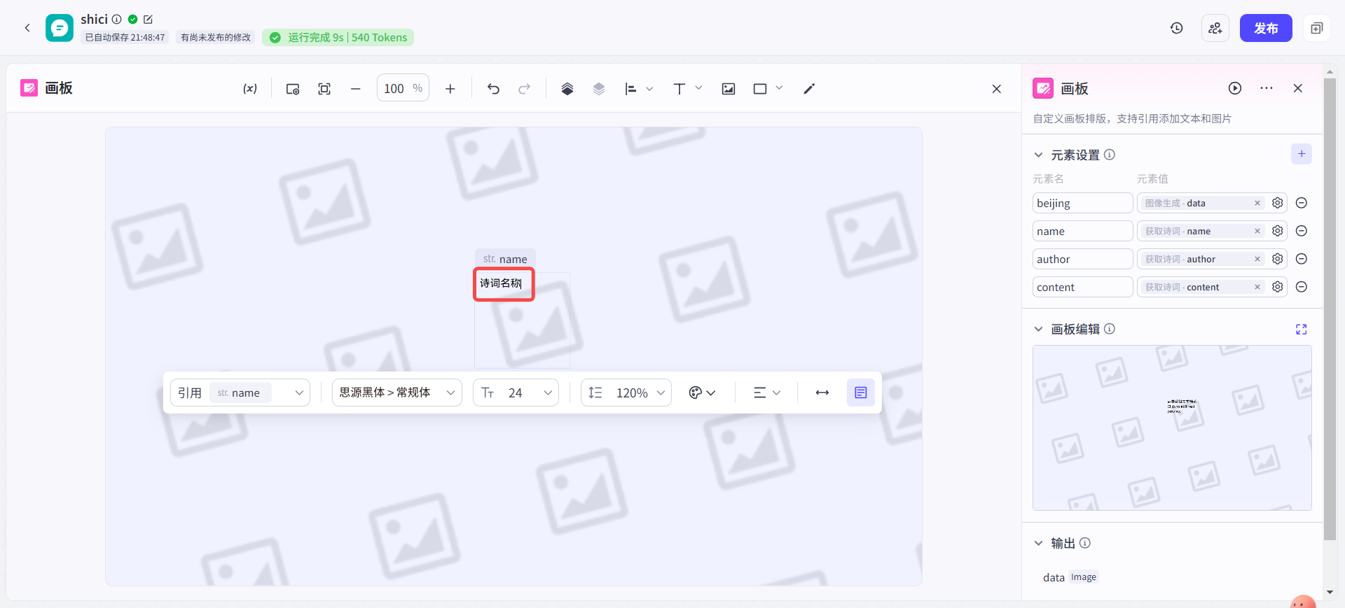The height and width of the screenshot is (608, 1345).
Task: Open more options menu in 画板 panel
Action: coord(1267,88)
